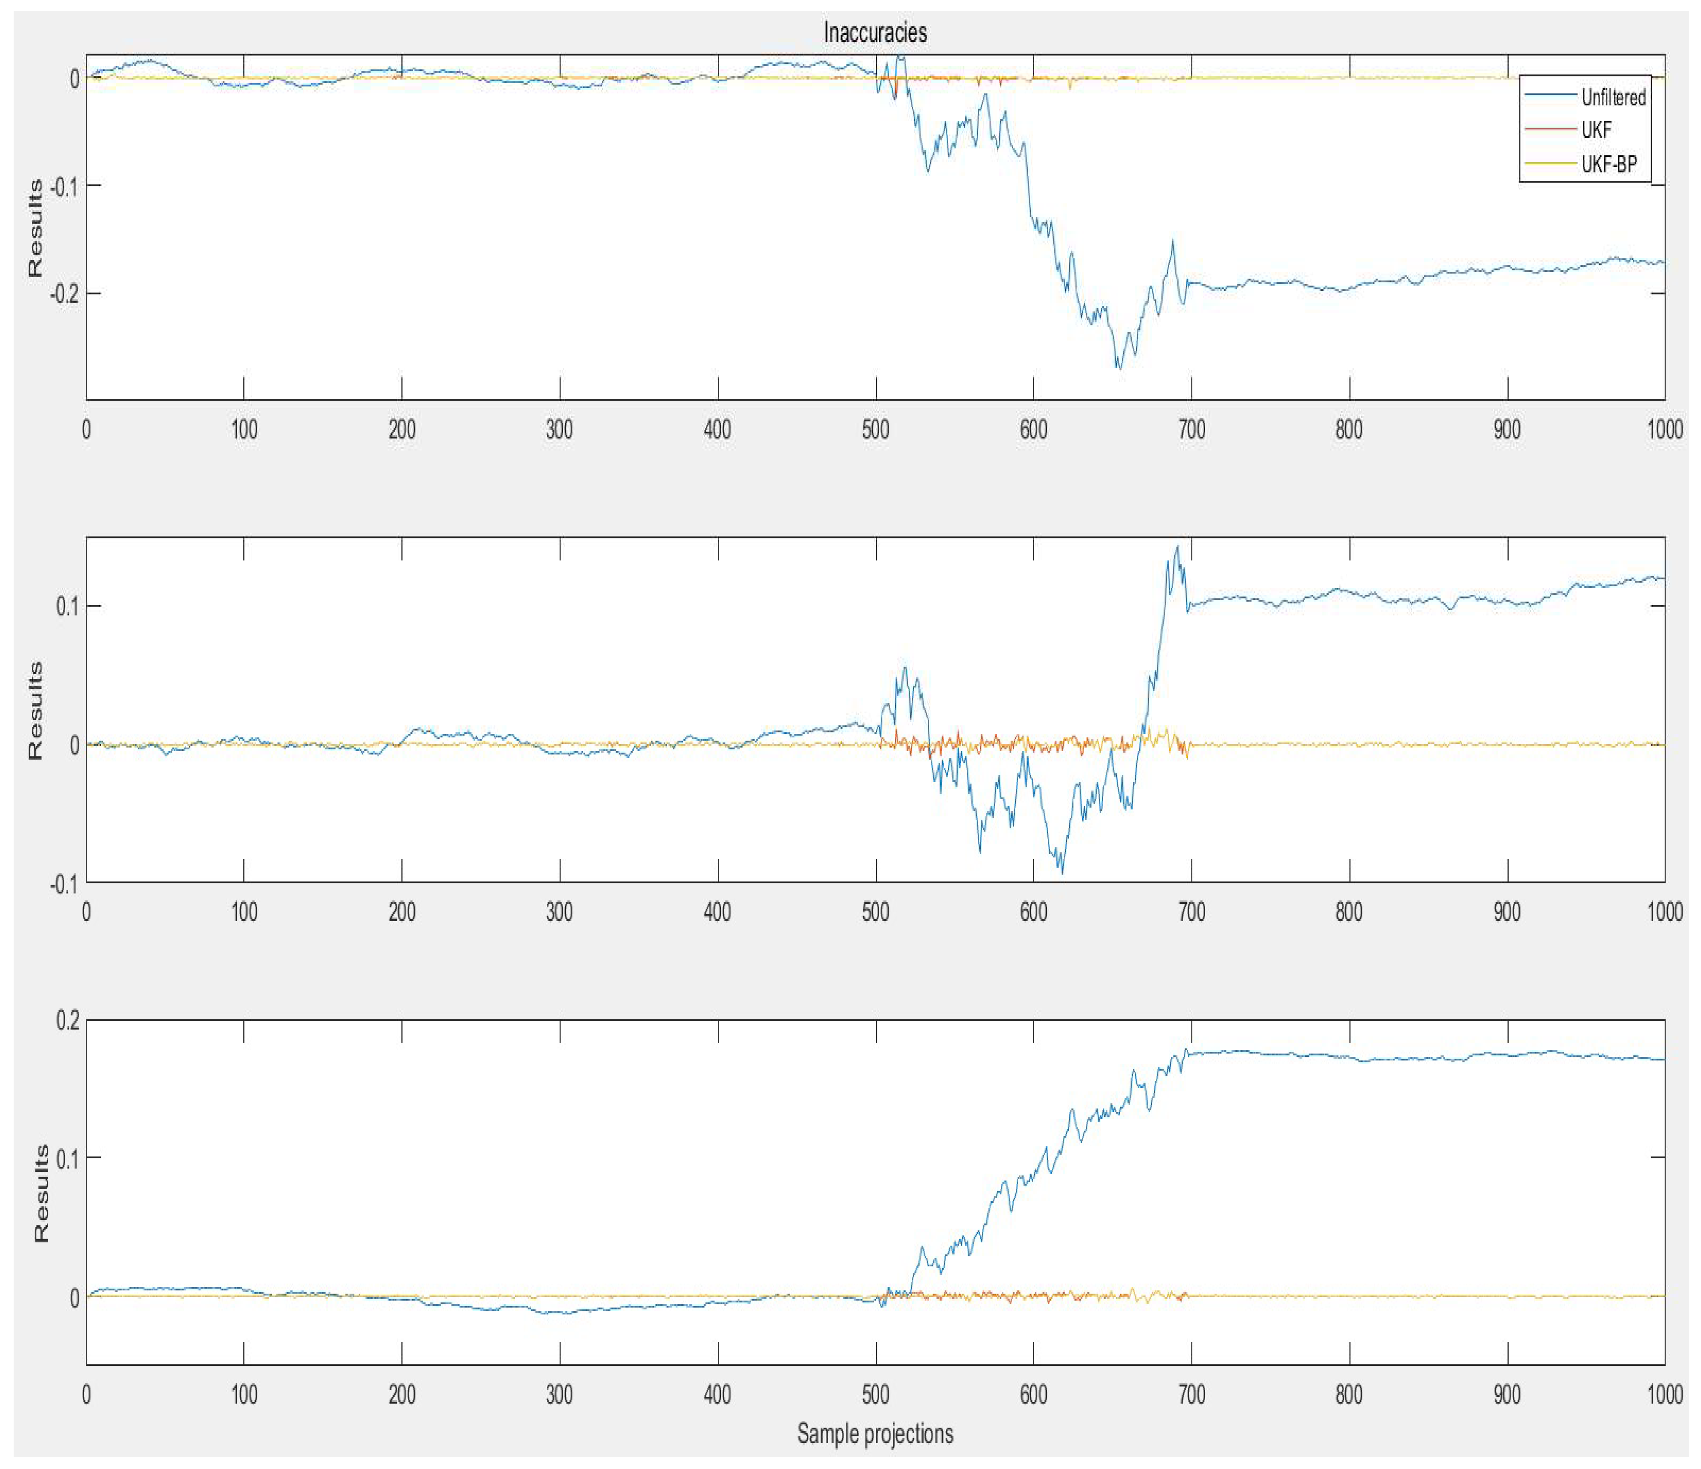This screenshot has height=1469, width=1701.
Task: Click the 0.1 y-axis tick on middle plot
Action: 67,607
